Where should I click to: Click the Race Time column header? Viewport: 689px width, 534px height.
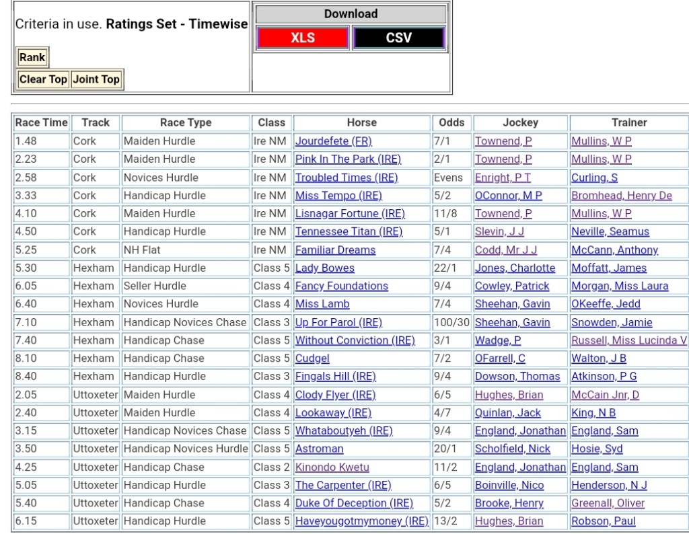[x=42, y=122]
